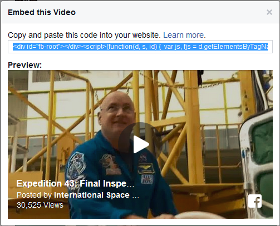Click the astronaut's face in preview
Viewport: 280px width, 226px height.
coord(117,111)
